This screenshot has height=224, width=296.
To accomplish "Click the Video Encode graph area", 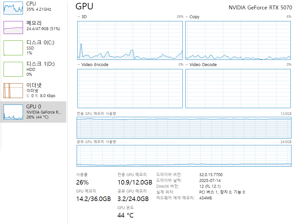I will (x=130, y=88).
